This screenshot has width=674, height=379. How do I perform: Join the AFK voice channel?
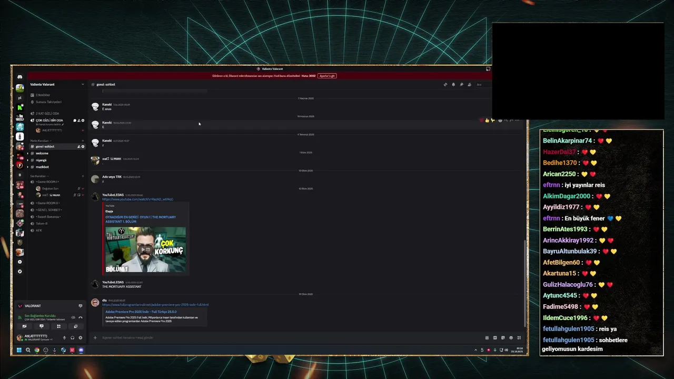click(57, 230)
